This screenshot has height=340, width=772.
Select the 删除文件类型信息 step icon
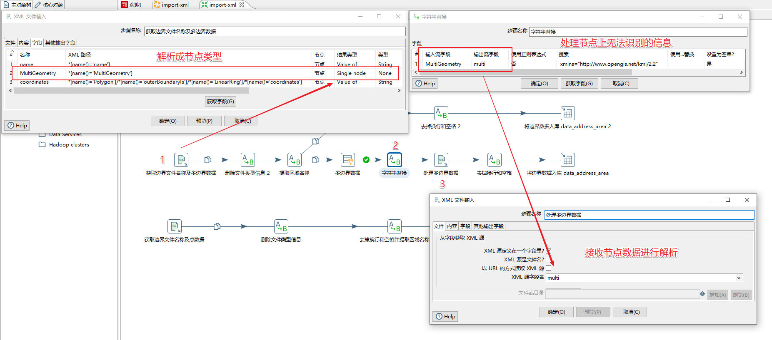click(281, 226)
